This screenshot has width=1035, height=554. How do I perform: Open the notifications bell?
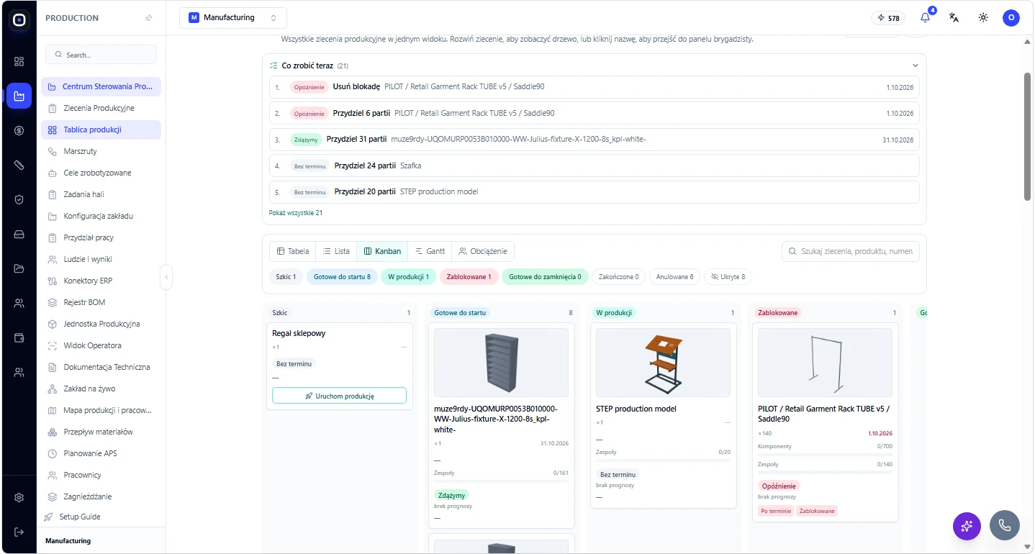click(x=926, y=18)
